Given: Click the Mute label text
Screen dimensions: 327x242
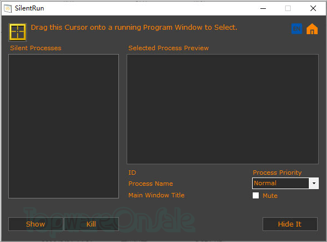Looking at the screenshot, I should 270,196.
